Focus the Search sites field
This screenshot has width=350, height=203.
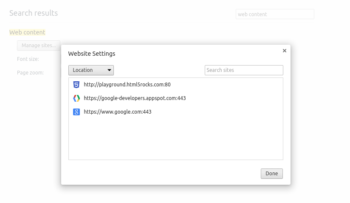click(244, 70)
